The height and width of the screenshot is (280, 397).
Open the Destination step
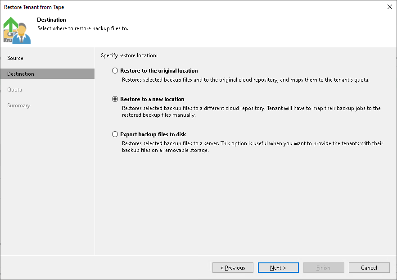coord(21,73)
